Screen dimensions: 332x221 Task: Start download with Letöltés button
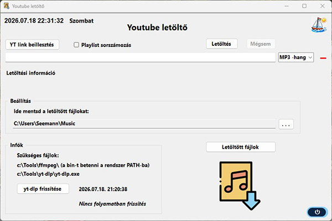click(221, 44)
